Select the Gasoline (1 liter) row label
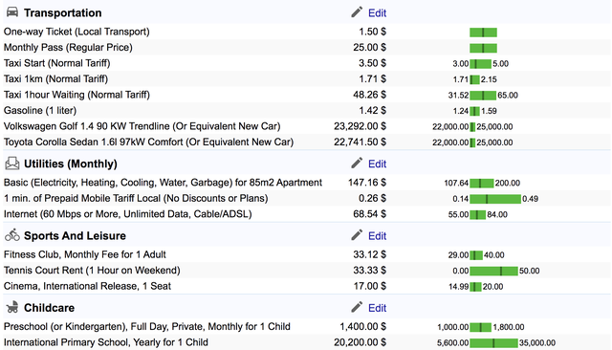This screenshot has width=612, height=350. (40, 111)
